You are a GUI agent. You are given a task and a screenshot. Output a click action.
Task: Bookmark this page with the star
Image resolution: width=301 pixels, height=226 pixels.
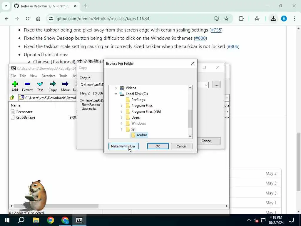coord(226,19)
